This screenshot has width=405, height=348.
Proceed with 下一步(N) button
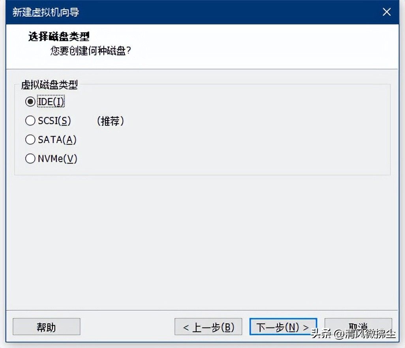pos(283,327)
